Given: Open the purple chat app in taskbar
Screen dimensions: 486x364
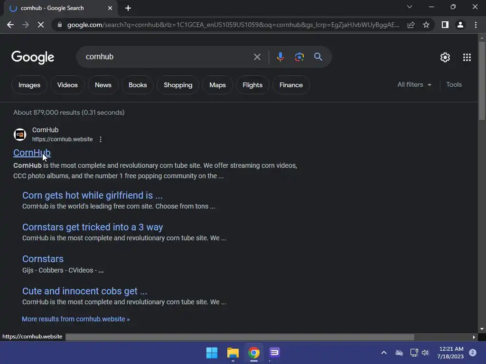Looking at the screenshot, I should click(274, 353).
